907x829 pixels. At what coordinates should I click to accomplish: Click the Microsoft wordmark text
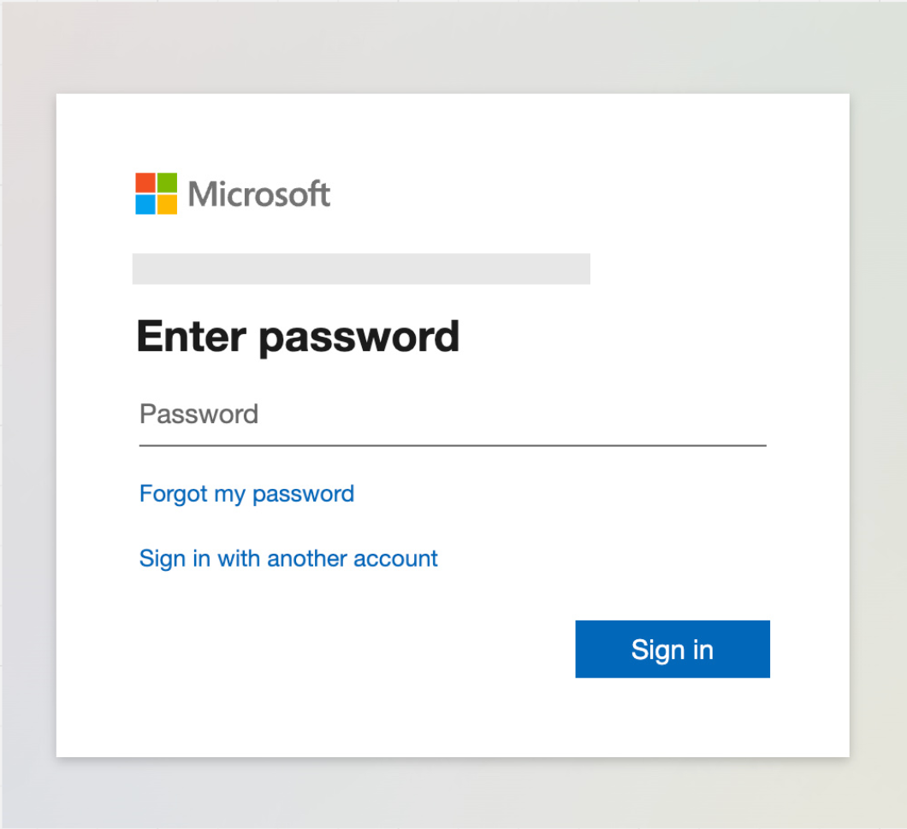point(259,194)
